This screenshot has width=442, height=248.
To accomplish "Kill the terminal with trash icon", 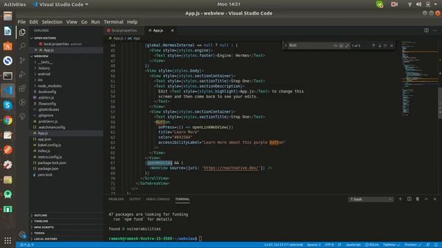I will pyautogui.click(x=417, y=199).
